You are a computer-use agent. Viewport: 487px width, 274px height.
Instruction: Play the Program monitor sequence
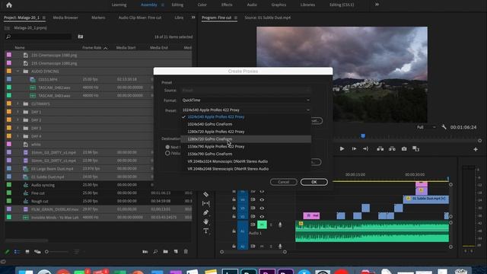pyautogui.click(x=342, y=149)
